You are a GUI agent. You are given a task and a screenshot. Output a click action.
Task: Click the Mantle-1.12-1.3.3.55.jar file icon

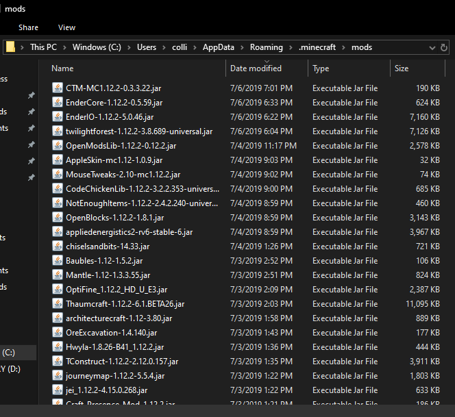point(58,275)
